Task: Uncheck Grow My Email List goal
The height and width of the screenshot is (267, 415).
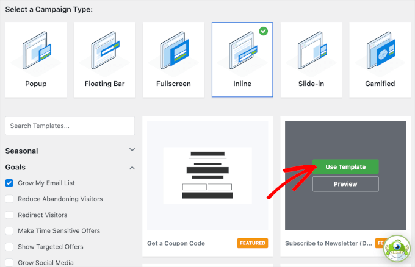Action: (x=9, y=183)
